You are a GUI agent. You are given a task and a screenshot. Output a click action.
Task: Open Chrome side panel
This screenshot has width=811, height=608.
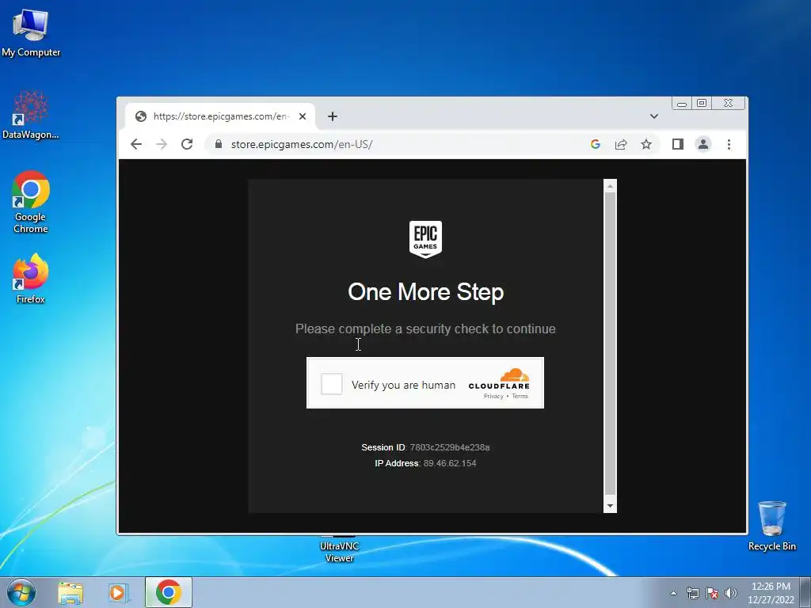(678, 144)
